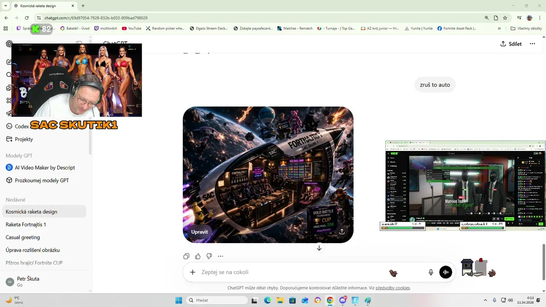Image resolution: width=546 pixels, height=307 pixels.
Task: Open the media control icon in toolbar
Action: pyautogui.click(x=519, y=18)
